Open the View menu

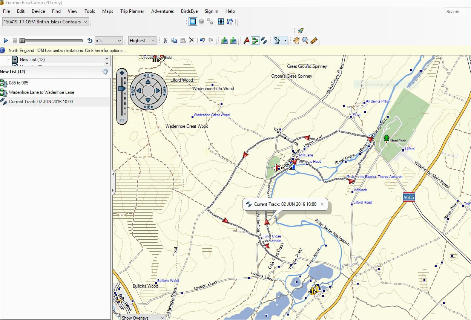72,11
